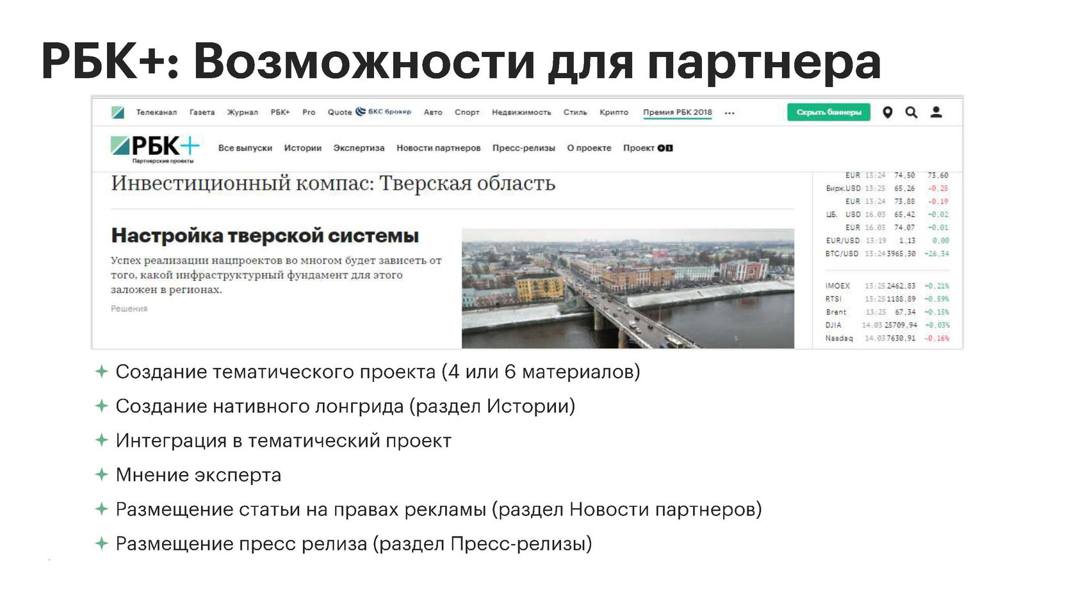Select the ЦБ USD rate row
The width and height of the screenshot is (1076, 599).
click(x=887, y=214)
